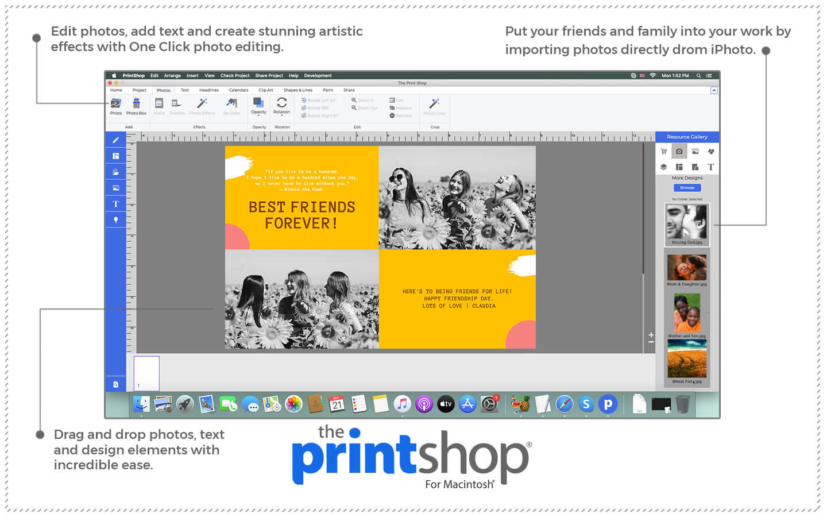Switch to the Headlines tab
827x517 pixels.
click(209, 90)
